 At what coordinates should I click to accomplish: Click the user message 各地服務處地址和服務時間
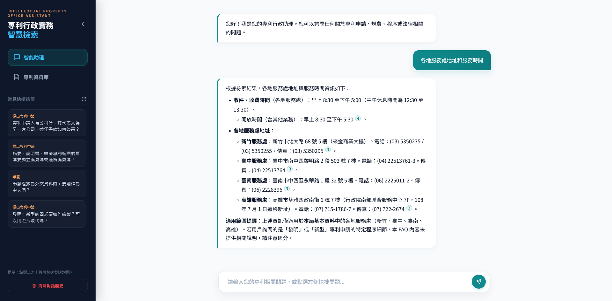452,60
